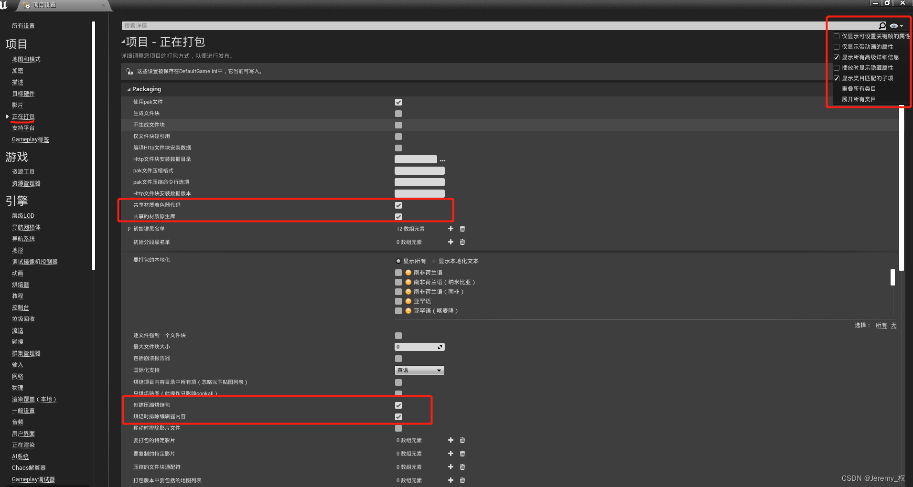Screen dimensions: 913x487
Task: Click pak文件压缩格式 input field
Action: (419, 170)
